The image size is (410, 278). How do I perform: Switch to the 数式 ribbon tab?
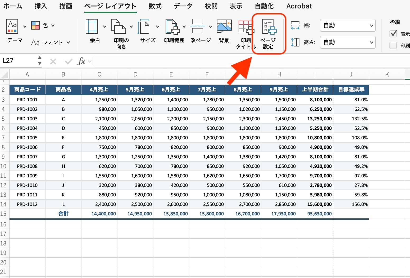(x=155, y=6)
